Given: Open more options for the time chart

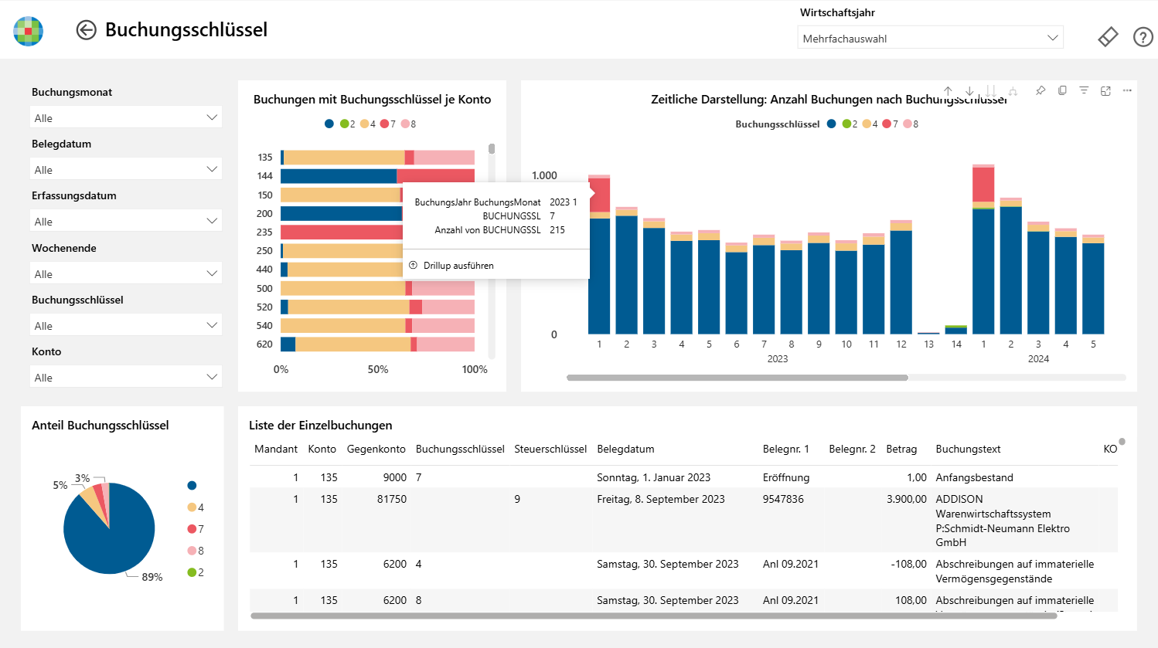Looking at the screenshot, I should pyautogui.click(x=1127, y=91).
